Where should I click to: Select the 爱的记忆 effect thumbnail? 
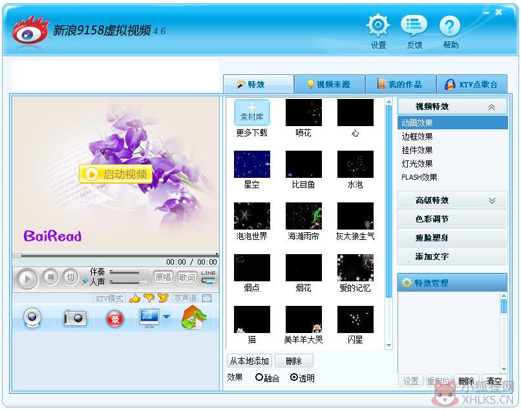355,268
